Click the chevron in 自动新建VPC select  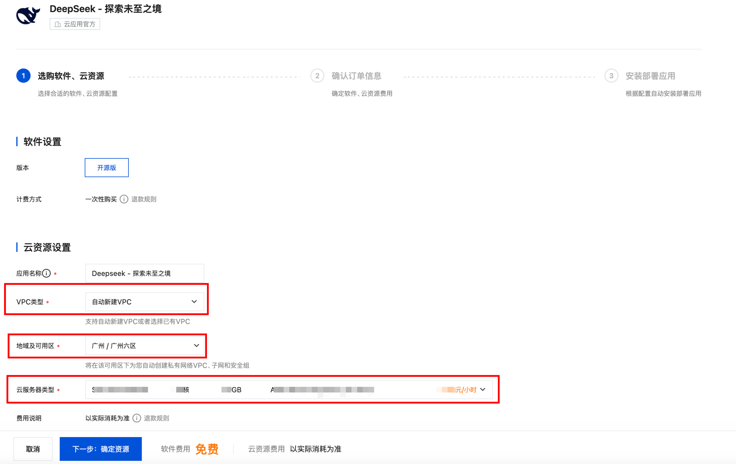tap(194, 302)
